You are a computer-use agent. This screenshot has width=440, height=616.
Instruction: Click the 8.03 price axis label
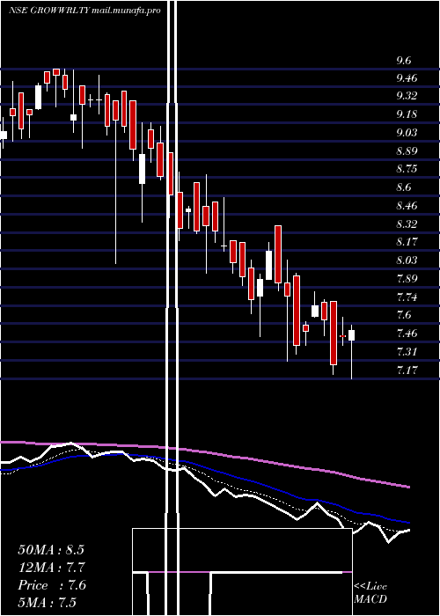tap(407, 260)
